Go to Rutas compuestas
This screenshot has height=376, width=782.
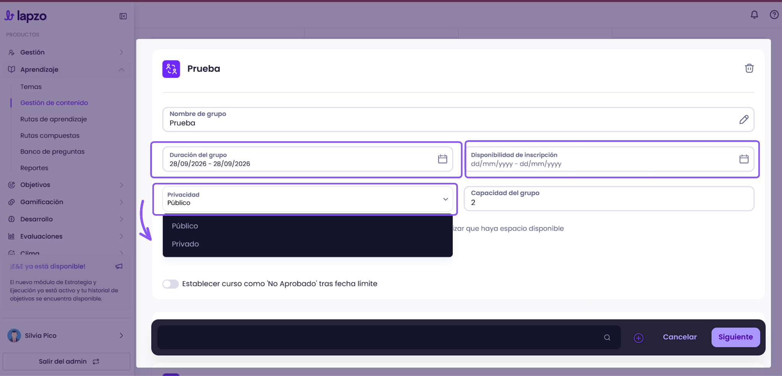click(50, 136)
